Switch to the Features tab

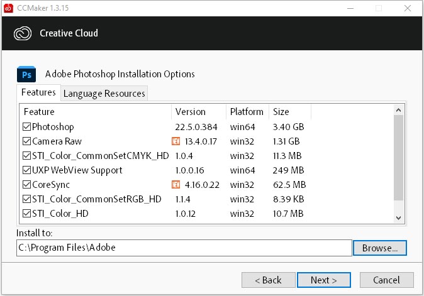click(38, 92)
